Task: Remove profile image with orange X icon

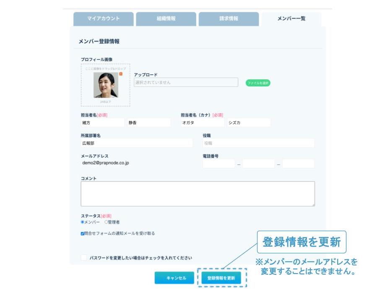Action: [121, 74]
